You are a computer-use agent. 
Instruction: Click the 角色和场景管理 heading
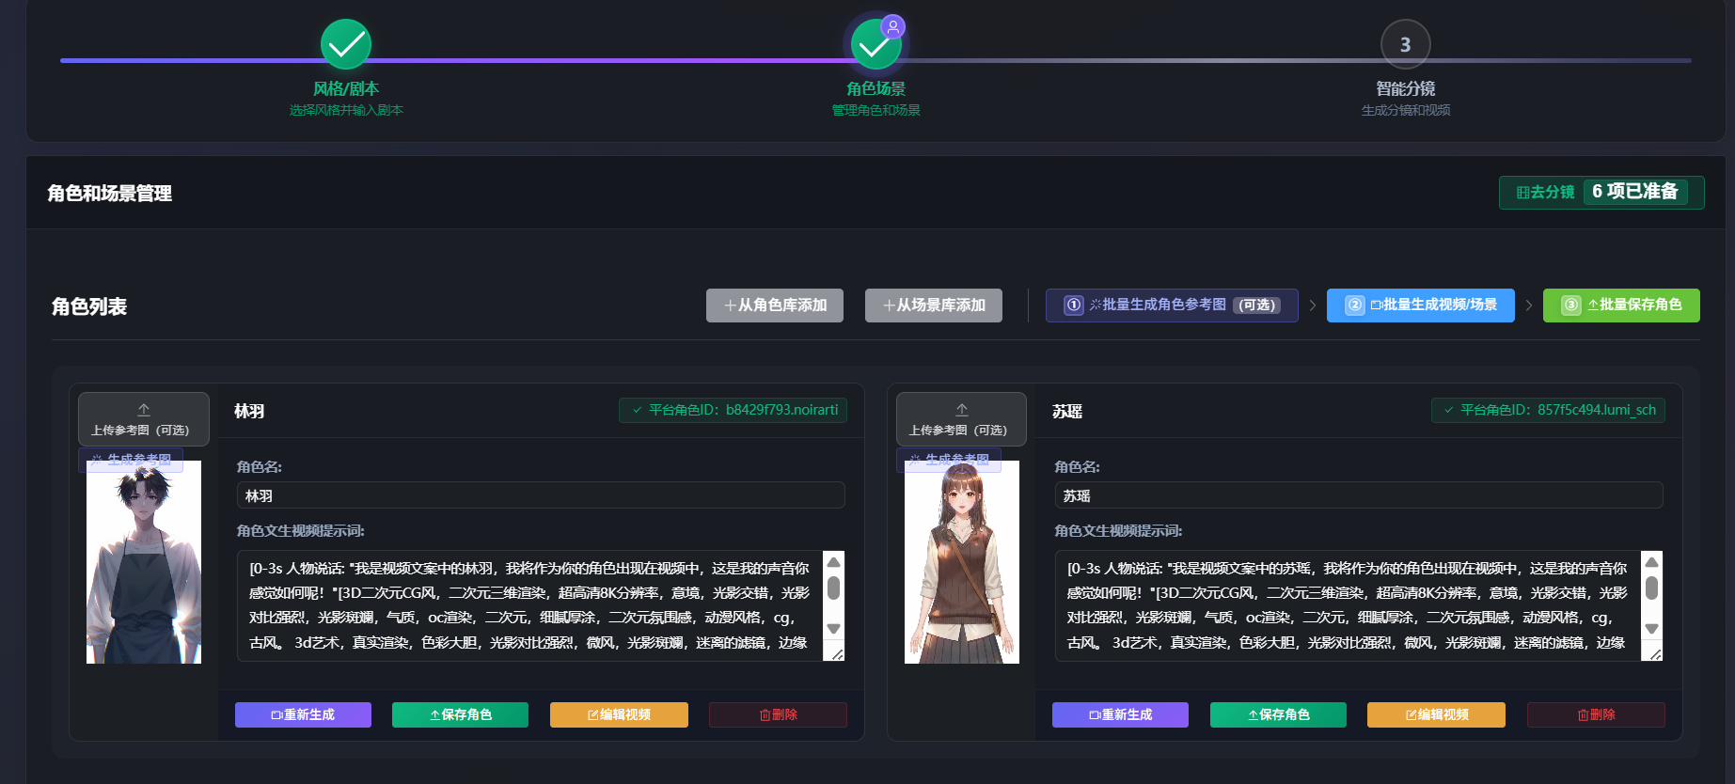[109, 194]
